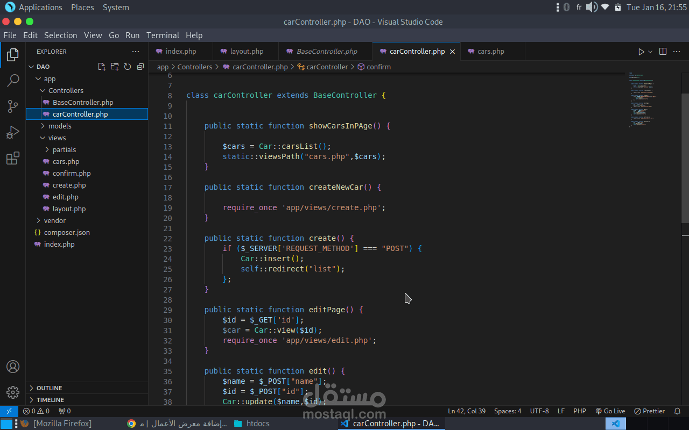Open the Run dropdown arrow next to play

(650, 52)
